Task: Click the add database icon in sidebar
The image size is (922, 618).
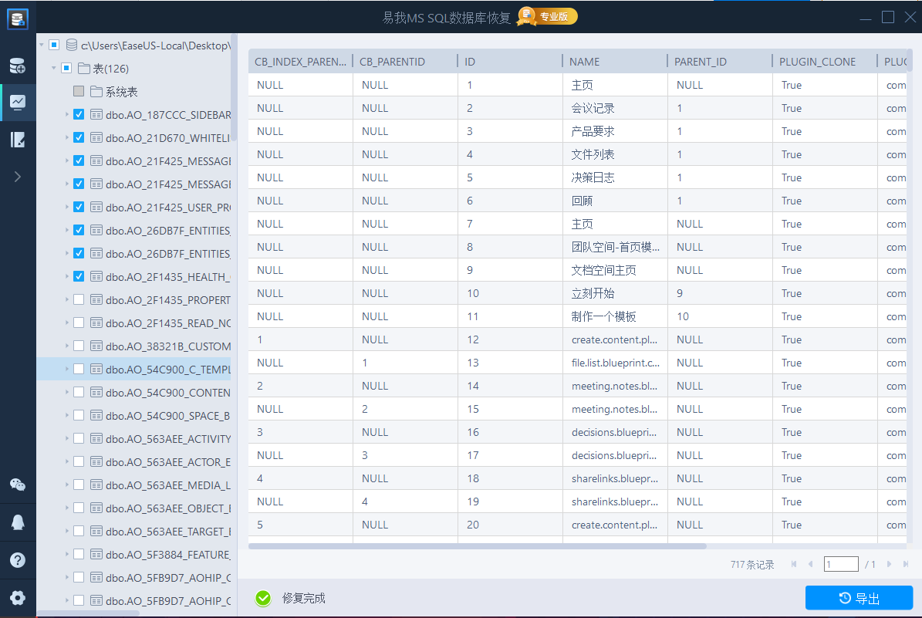Action: tap(17, 66)
